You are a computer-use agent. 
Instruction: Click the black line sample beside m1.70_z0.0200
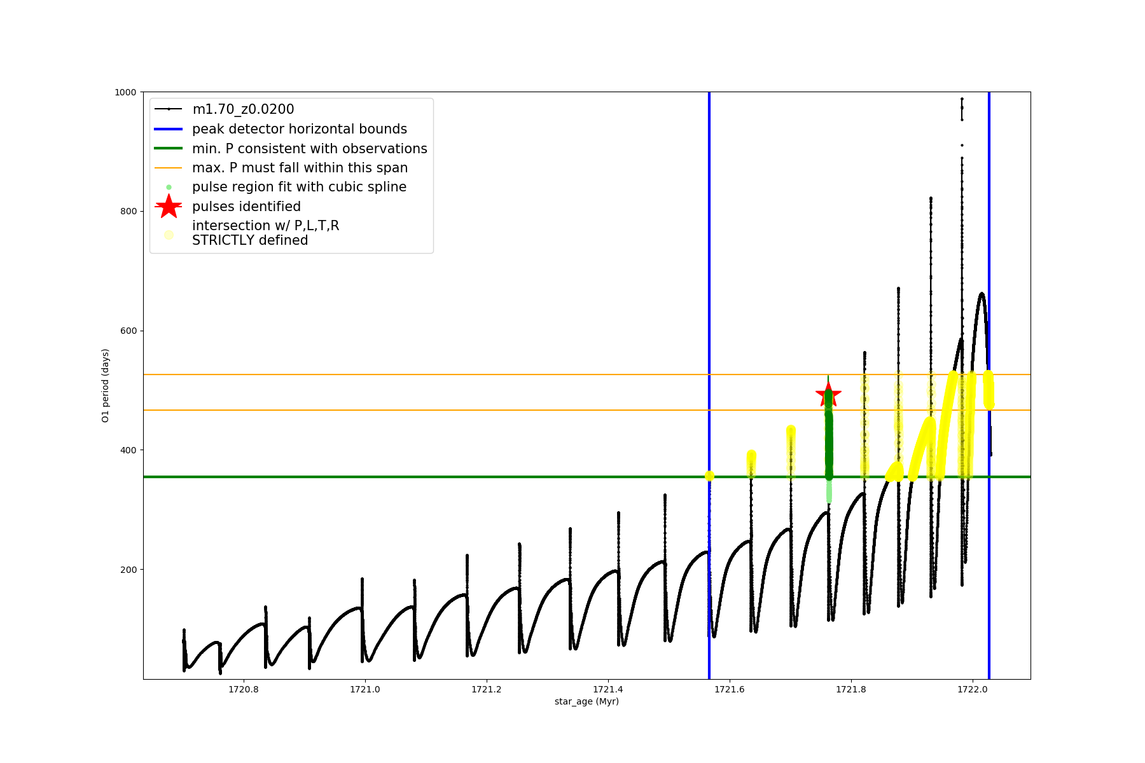169,109
